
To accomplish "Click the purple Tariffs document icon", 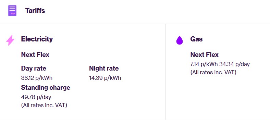I will (x=12, y=11).
